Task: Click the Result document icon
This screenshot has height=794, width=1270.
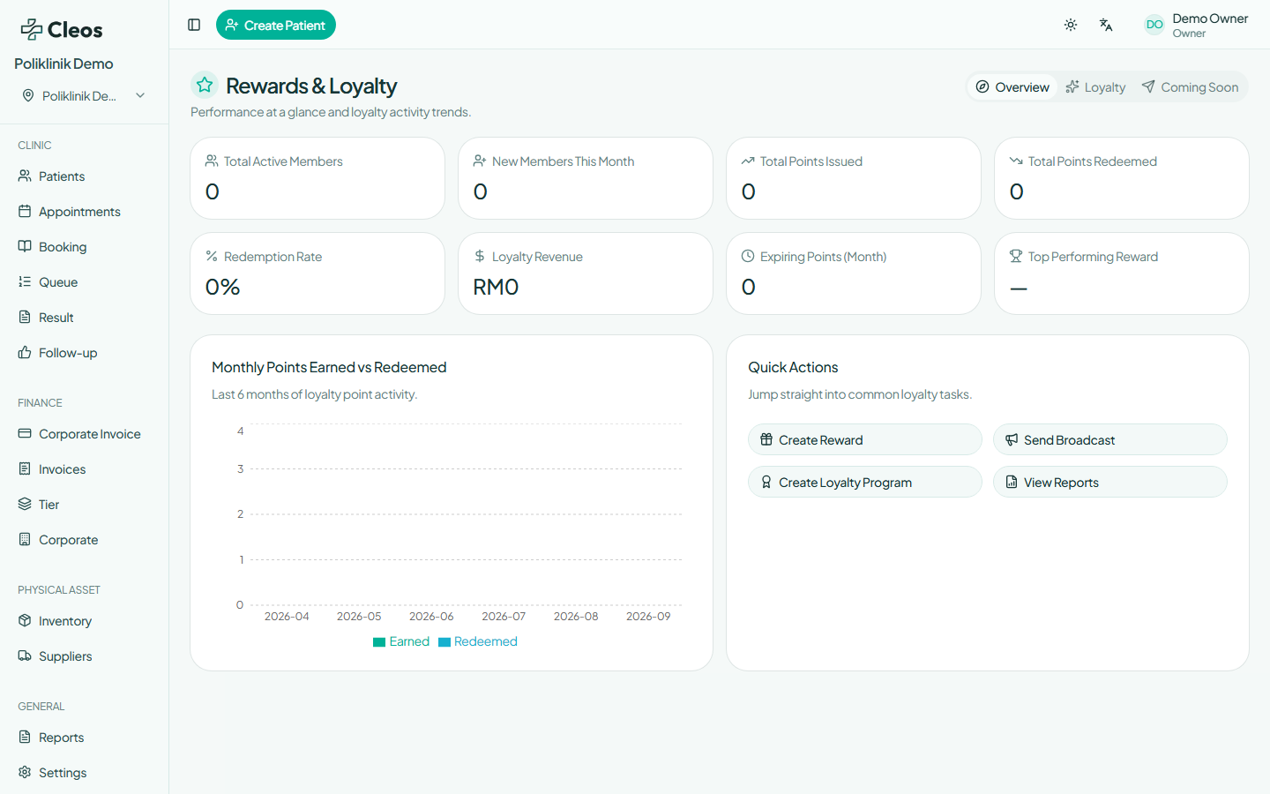Action: (x=25, y=318)
